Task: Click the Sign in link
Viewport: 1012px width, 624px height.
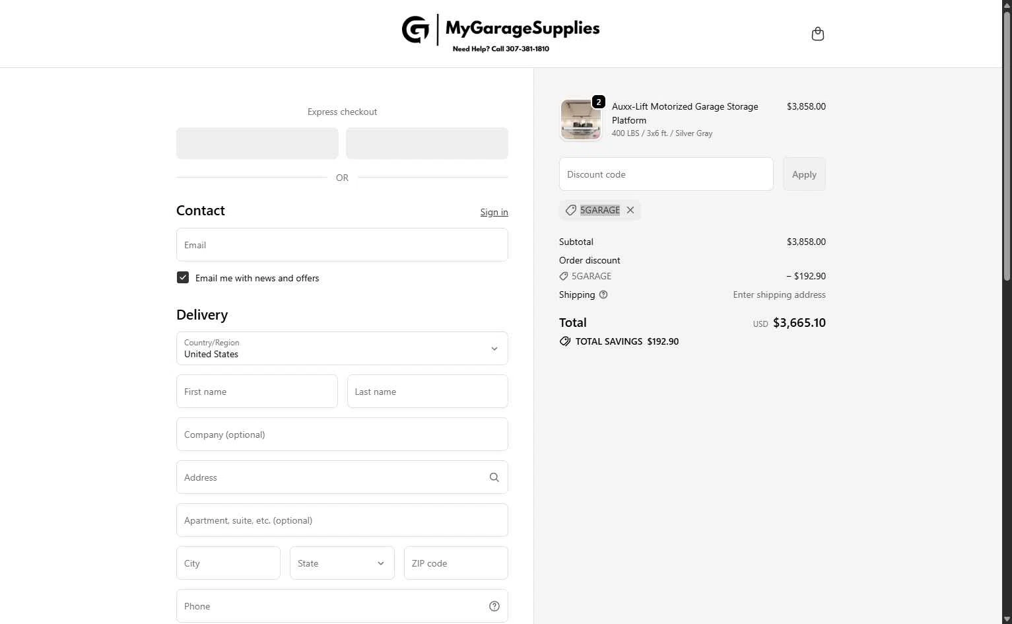Action: click(x=494, y=212)
